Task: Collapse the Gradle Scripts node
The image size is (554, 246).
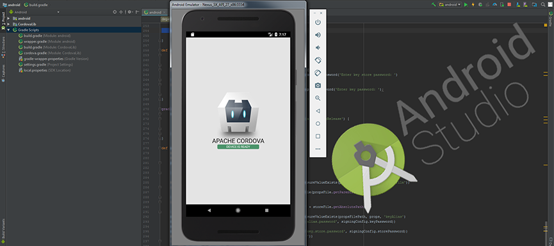Action: [8, 30]
